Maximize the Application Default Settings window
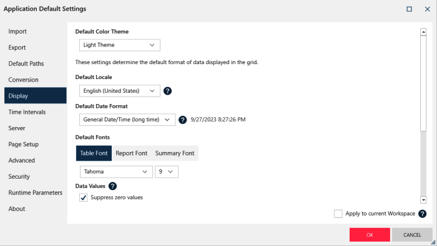This screenshot has width=437, height=246. [x=409, y=9]
